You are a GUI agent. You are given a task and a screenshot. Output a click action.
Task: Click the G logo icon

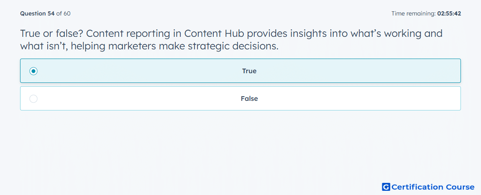click(386, 187)
